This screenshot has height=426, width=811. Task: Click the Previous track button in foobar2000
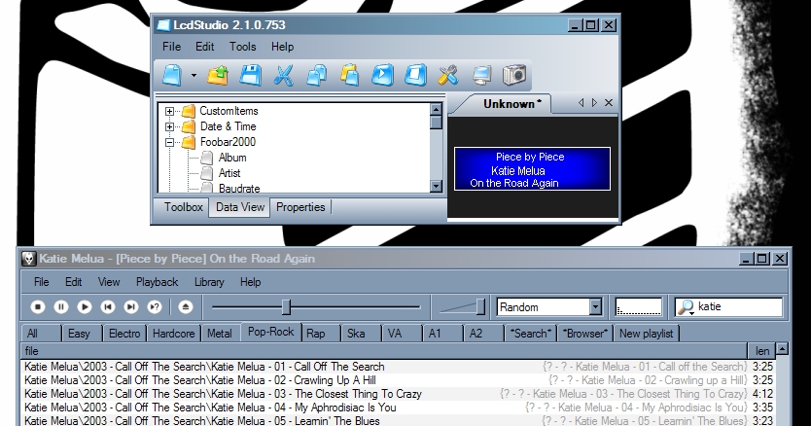click(108, 307)
